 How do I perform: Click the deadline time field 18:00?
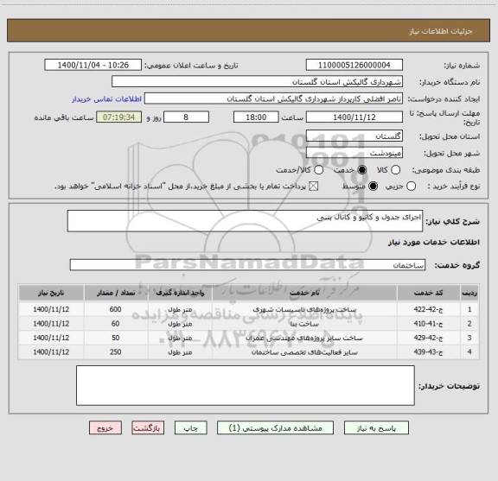click(x=256, y=117)
